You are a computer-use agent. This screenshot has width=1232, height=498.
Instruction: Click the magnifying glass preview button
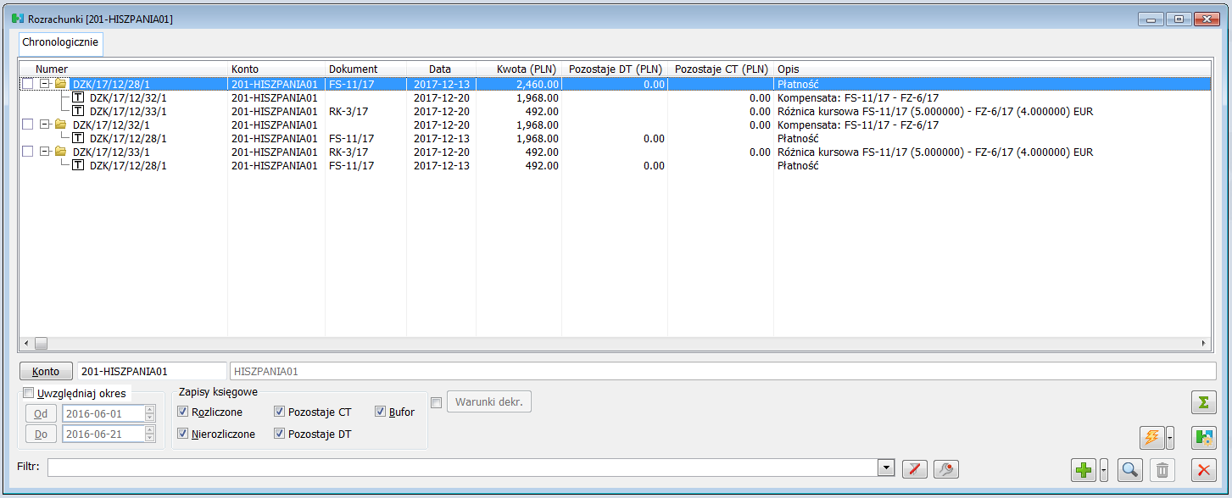[1129, 469]
